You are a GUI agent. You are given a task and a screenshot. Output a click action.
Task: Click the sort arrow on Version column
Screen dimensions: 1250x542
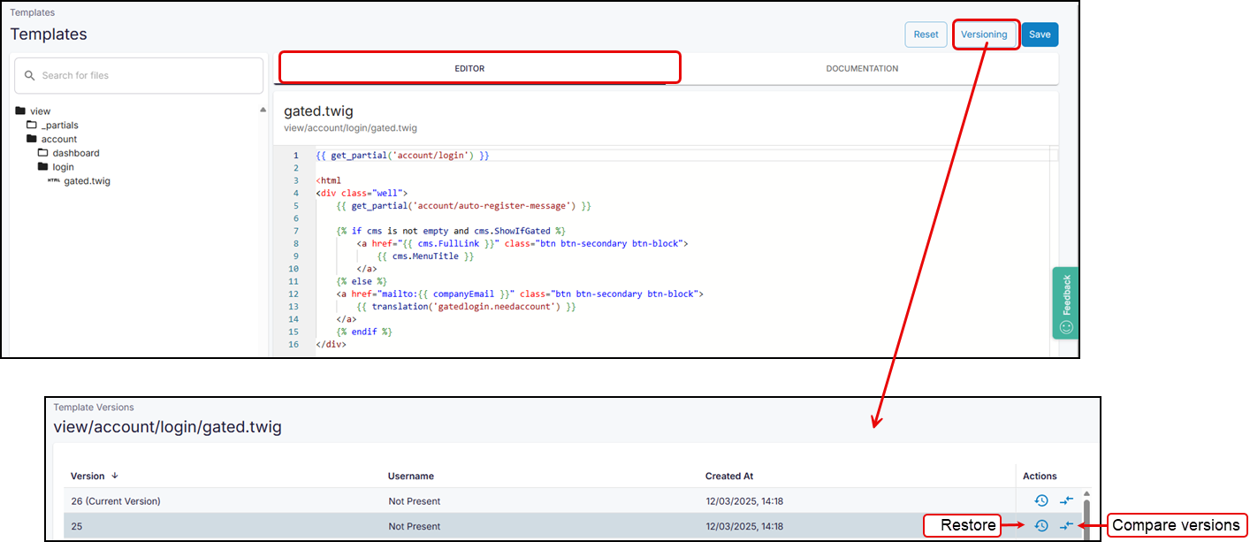tap(113, 476)
